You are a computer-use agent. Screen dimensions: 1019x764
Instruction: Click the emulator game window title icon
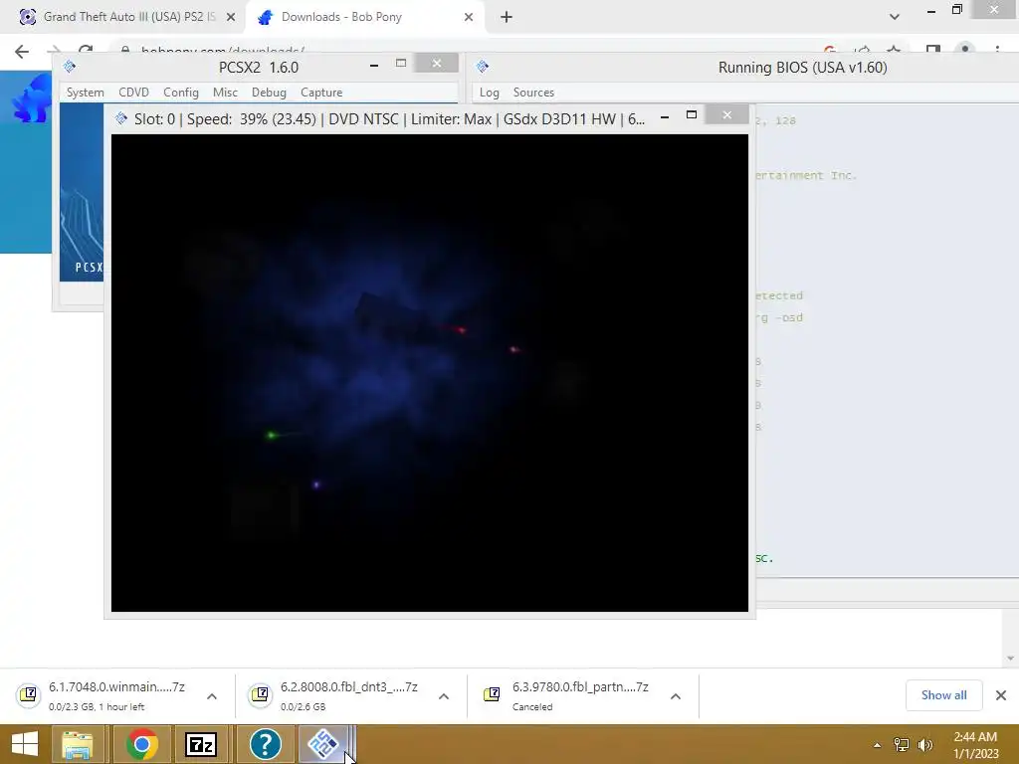120,118
